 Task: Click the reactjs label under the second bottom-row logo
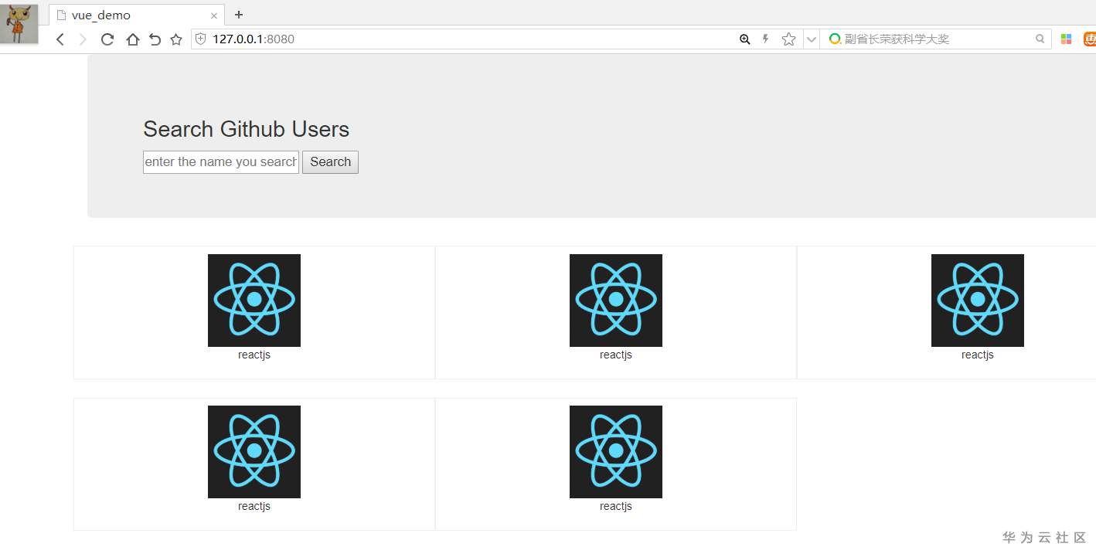[x=616, y=507]
